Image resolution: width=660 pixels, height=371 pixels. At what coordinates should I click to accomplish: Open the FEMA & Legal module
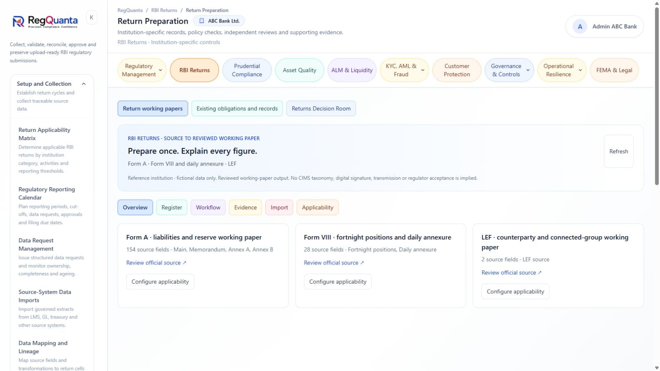614,70
